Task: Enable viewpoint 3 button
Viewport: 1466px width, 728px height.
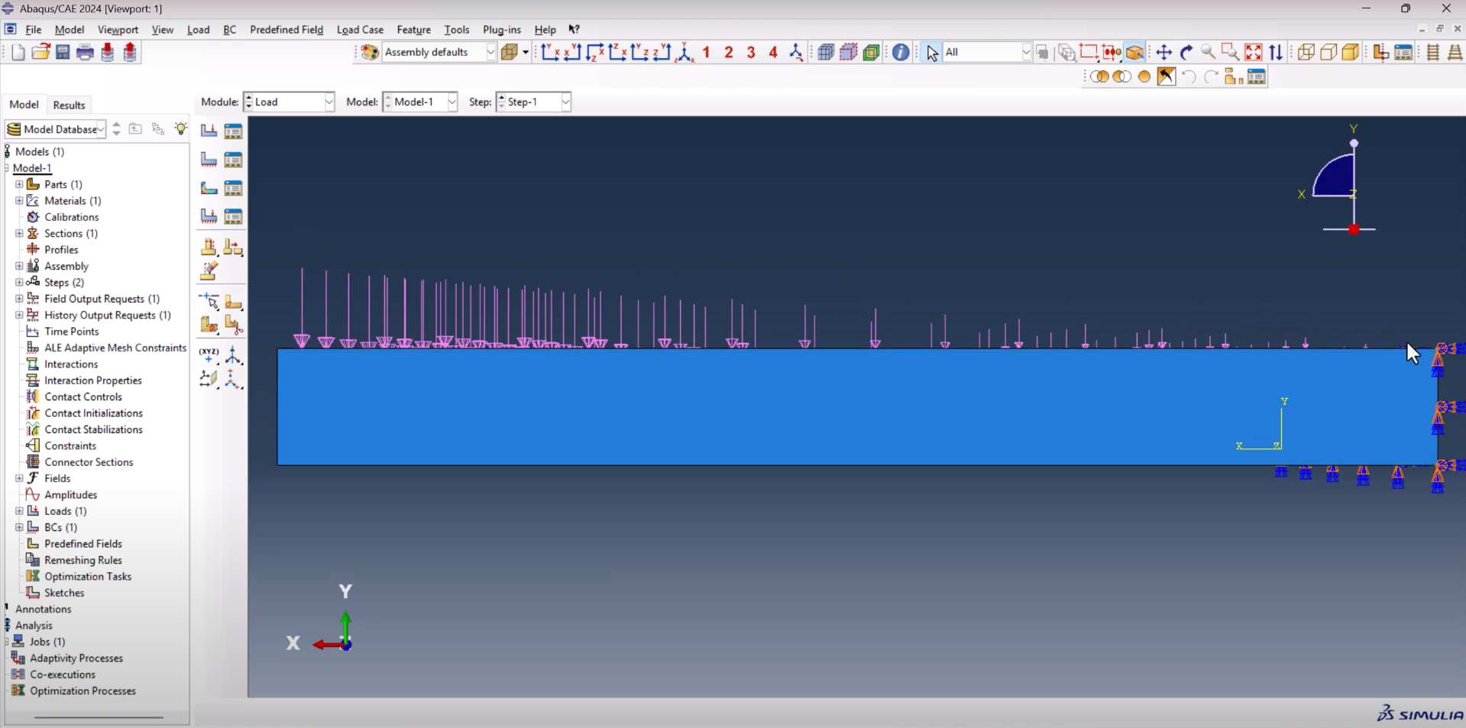Action: (750, 52)
